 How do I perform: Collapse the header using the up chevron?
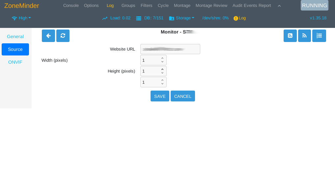tap(279, 6)
